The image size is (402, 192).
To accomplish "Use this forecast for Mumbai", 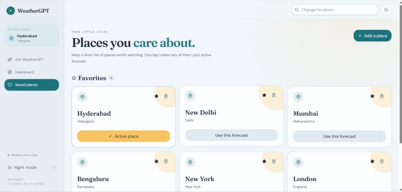I will [x=340, y=136].
